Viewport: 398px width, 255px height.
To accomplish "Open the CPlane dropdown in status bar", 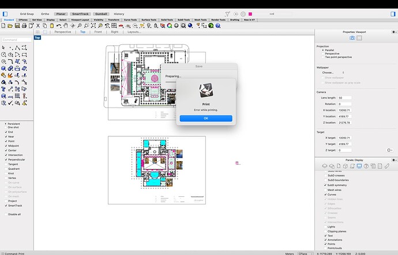I will pos(305,253).
